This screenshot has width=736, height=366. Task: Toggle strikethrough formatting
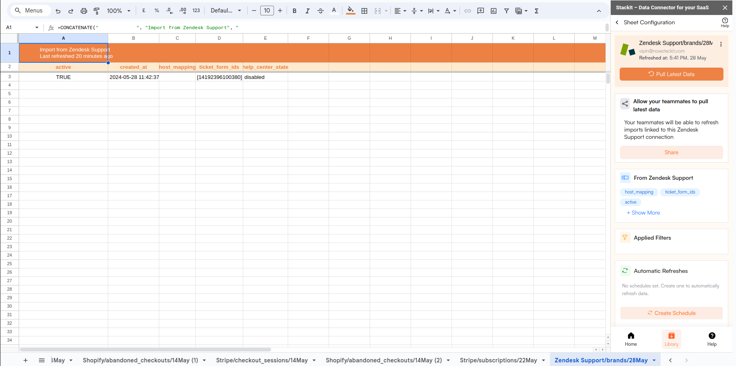(321, 11)
